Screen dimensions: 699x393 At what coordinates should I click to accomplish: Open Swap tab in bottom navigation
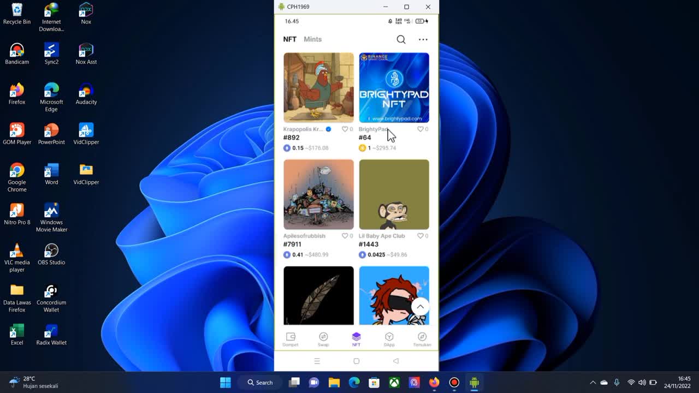click(x=323, y=340)
